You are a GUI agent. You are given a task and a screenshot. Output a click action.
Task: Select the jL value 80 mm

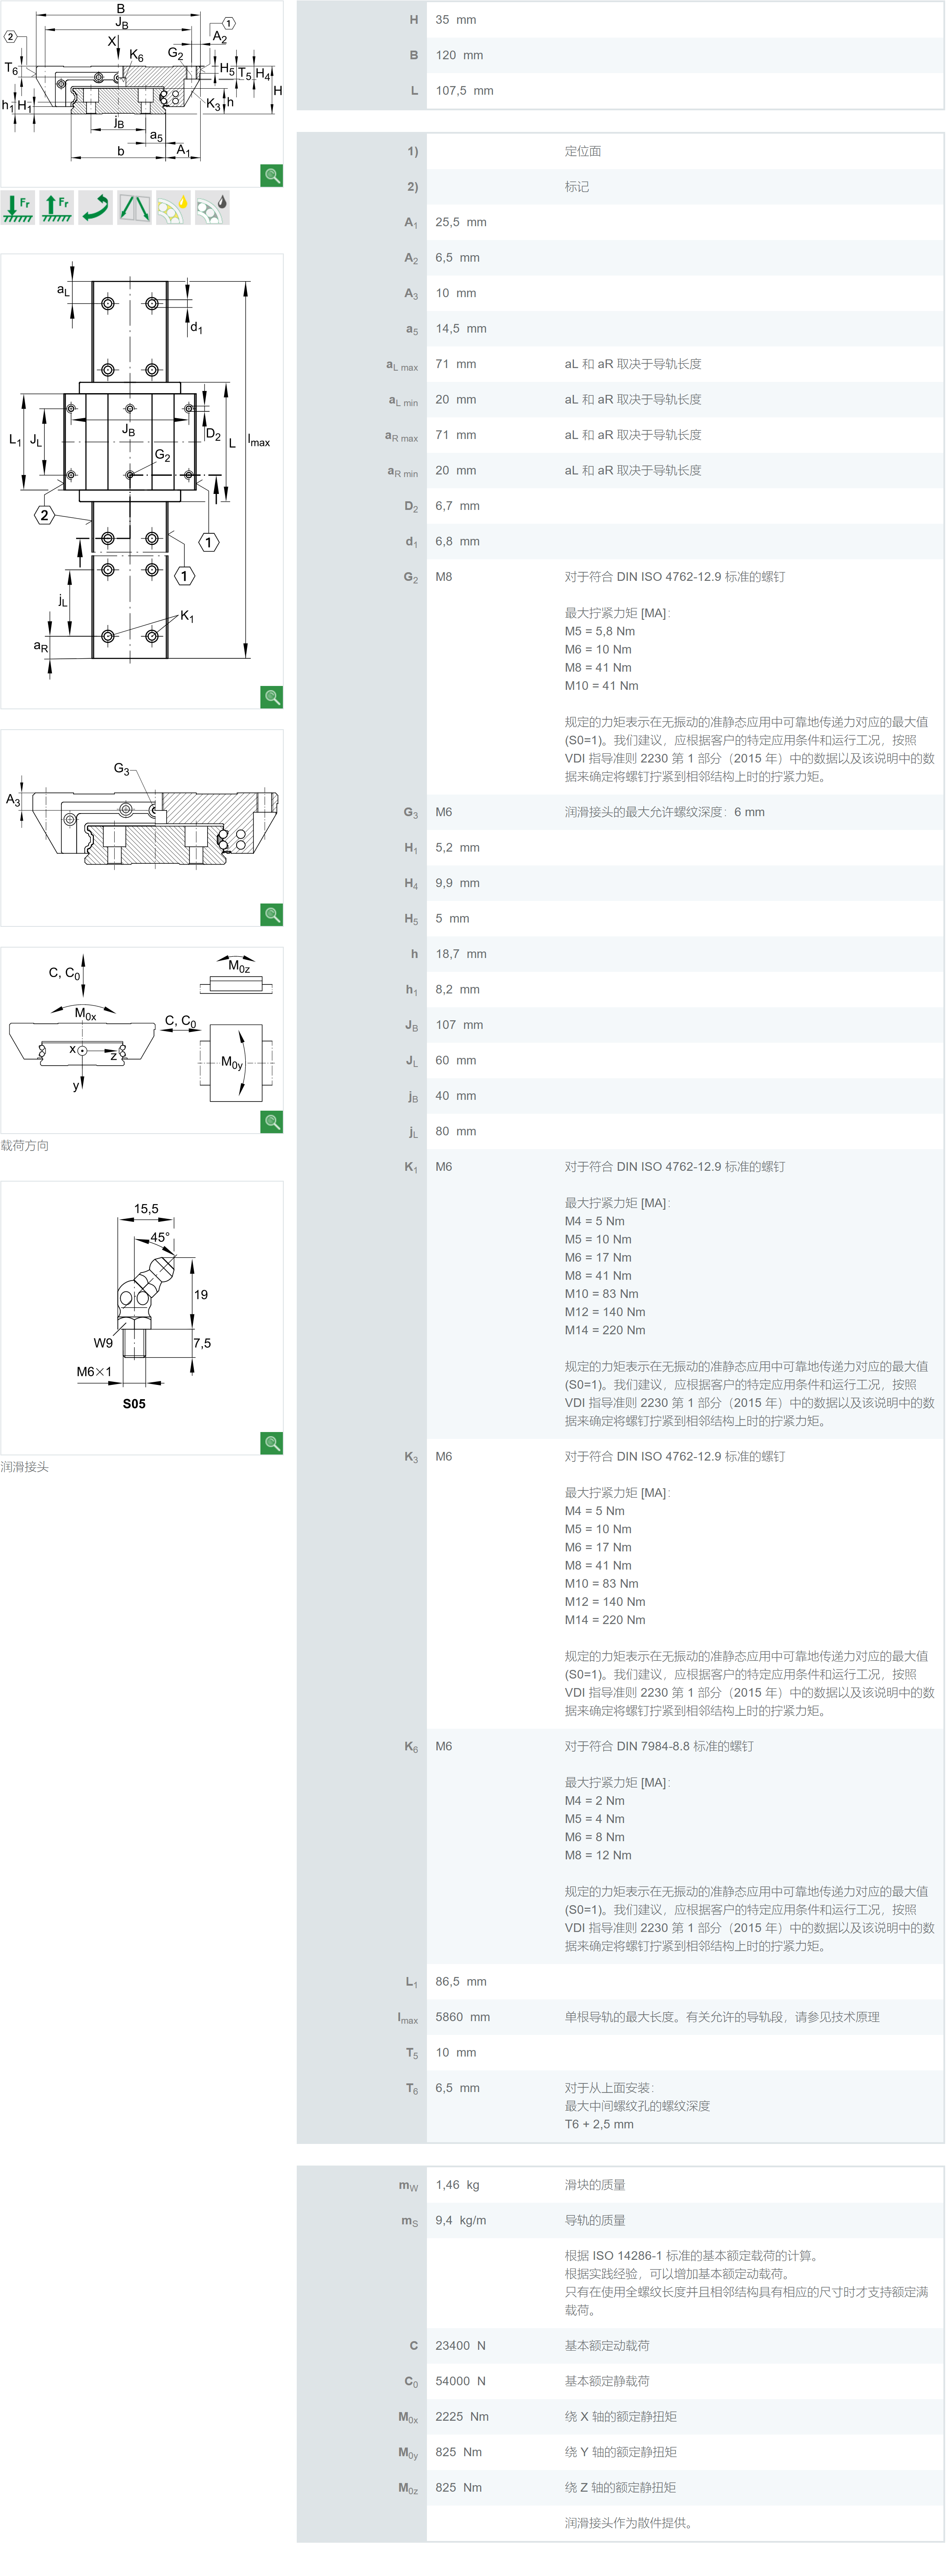coord(456,1132)
